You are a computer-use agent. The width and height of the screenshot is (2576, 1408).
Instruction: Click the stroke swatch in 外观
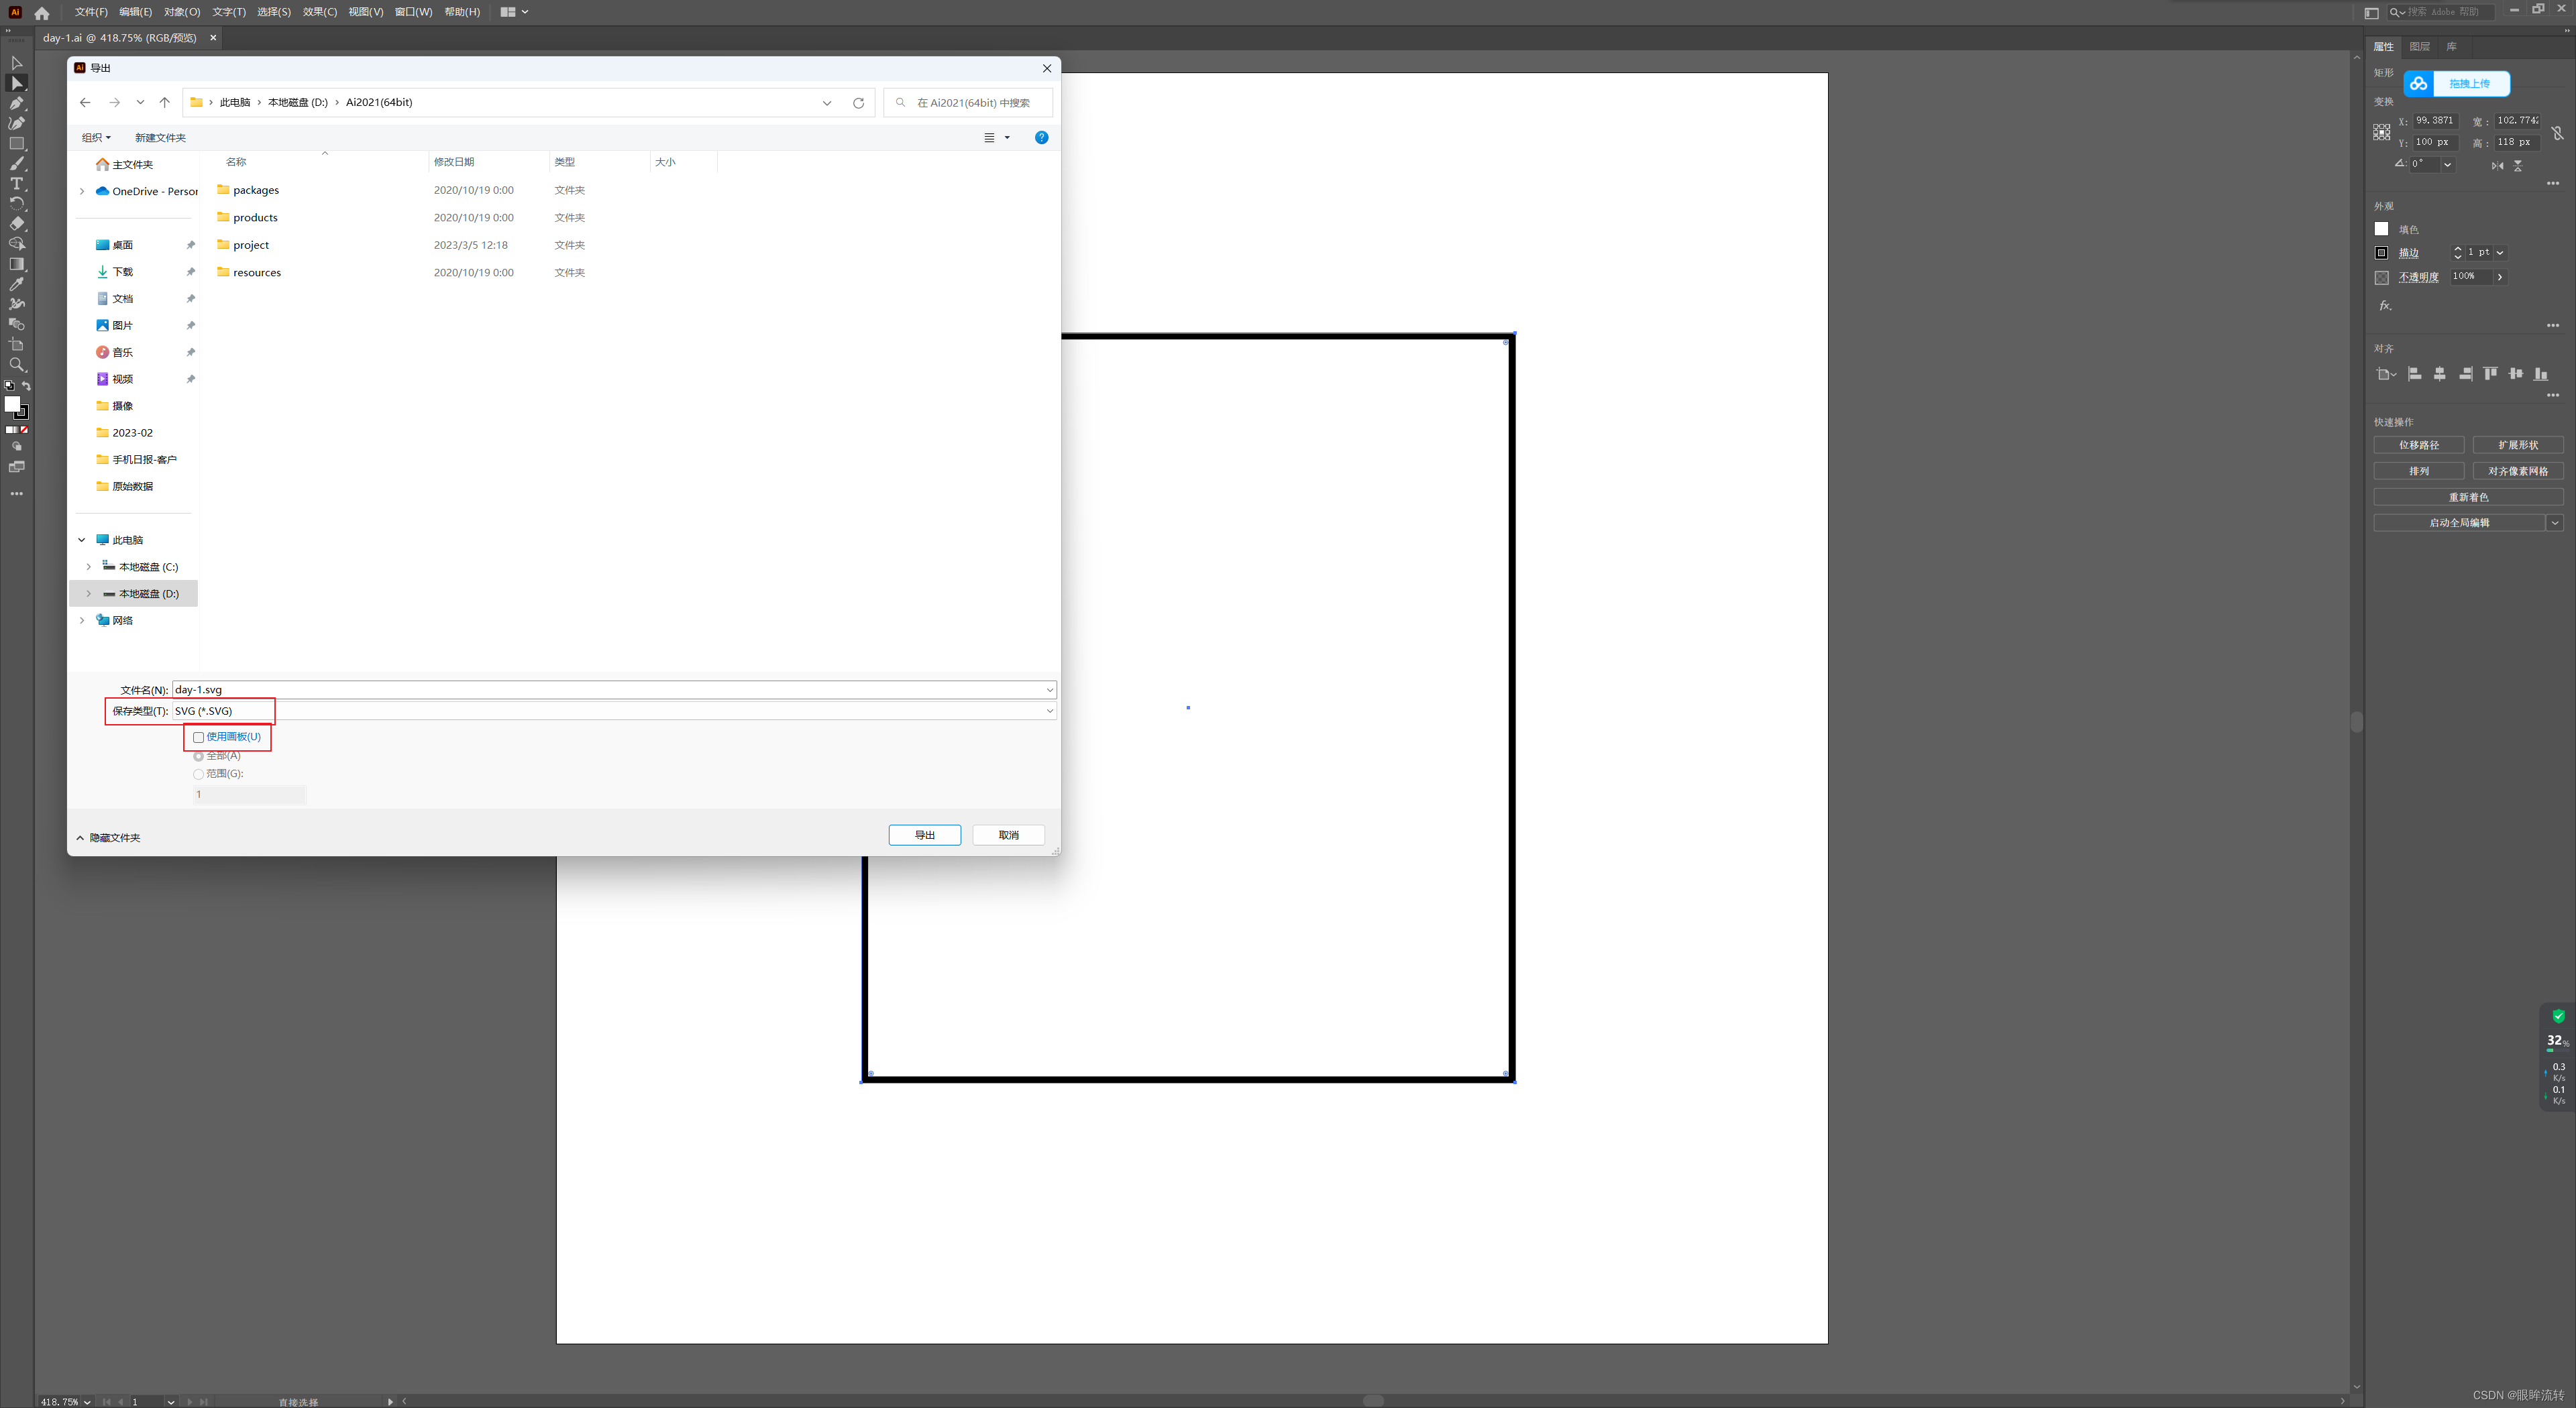point(2382,254)
